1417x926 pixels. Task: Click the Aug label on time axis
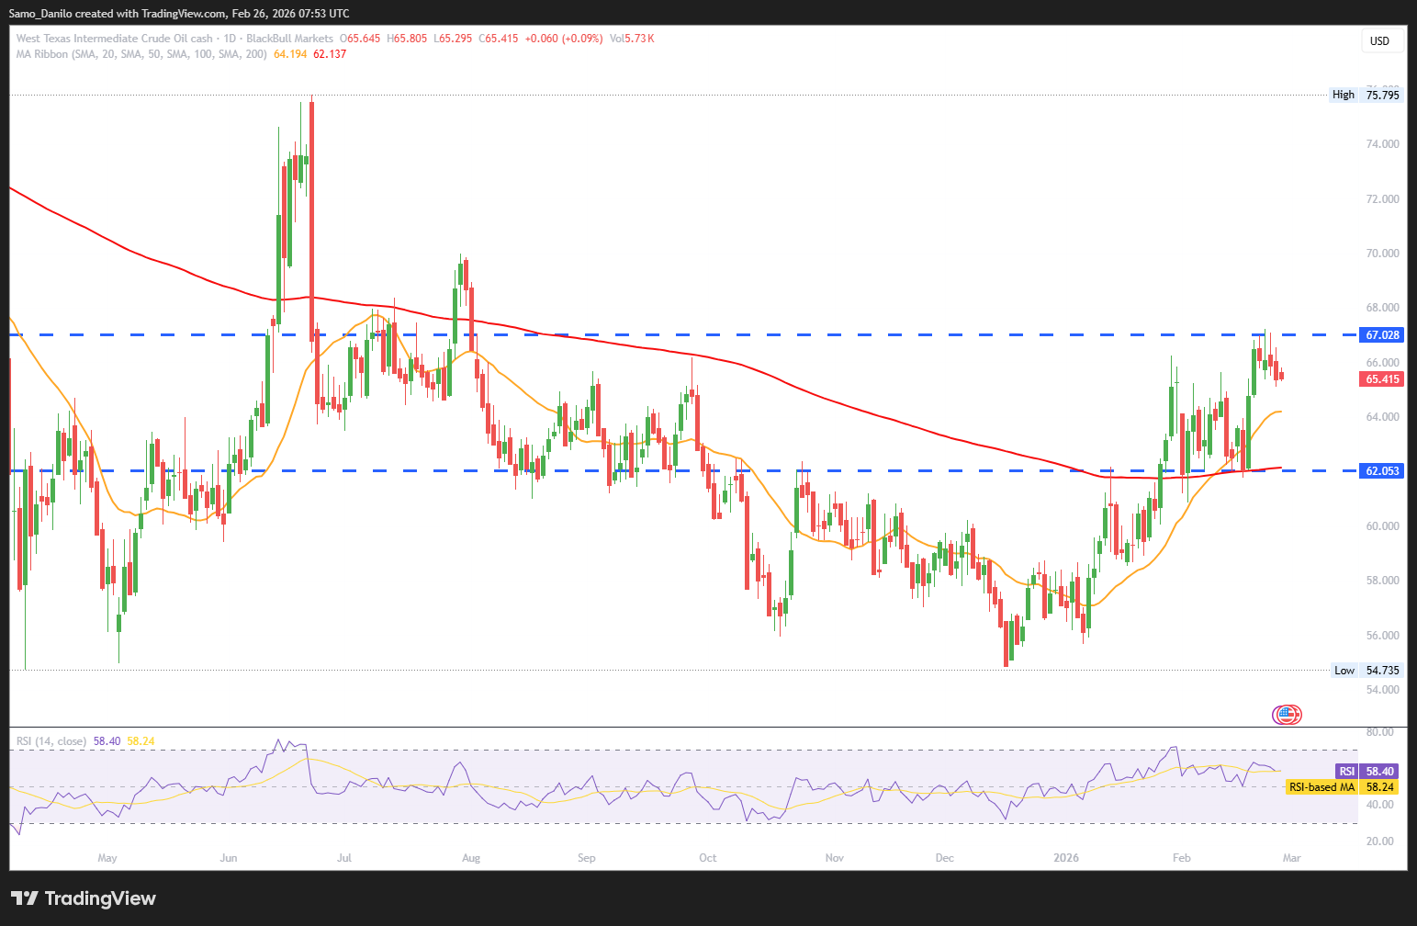click(x=471, y=858)
